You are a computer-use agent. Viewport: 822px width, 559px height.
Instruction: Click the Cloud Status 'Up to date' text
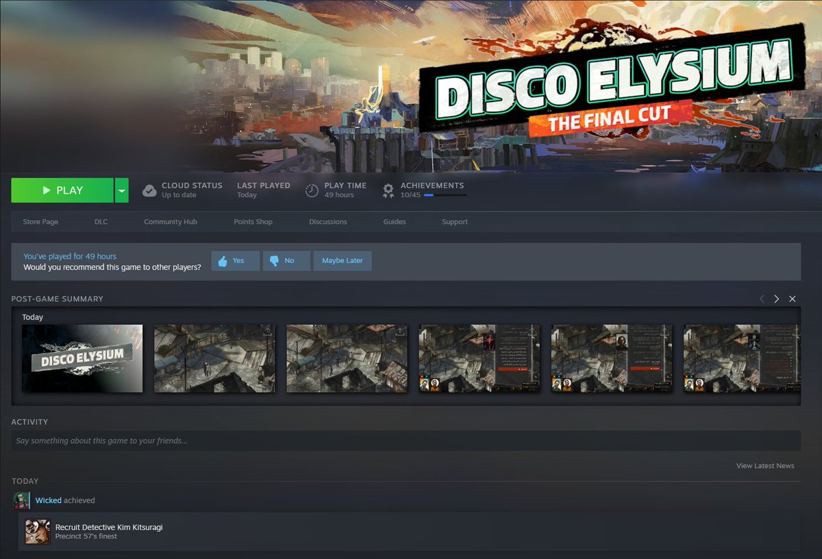[179, 195]
